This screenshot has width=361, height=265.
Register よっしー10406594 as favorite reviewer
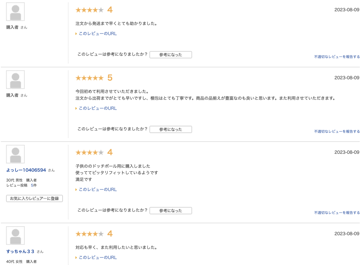[x=34, y=198]
